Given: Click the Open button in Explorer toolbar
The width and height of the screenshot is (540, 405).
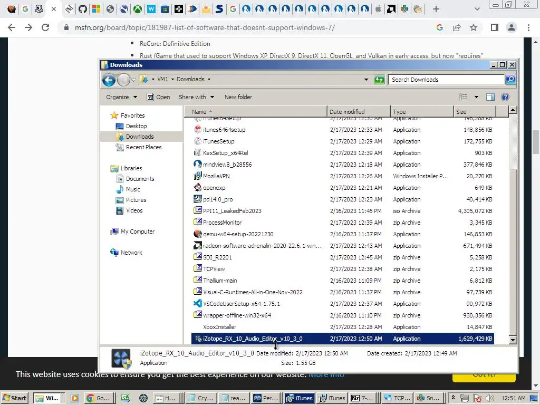Looking at the screenshot, I should (158, 97).
